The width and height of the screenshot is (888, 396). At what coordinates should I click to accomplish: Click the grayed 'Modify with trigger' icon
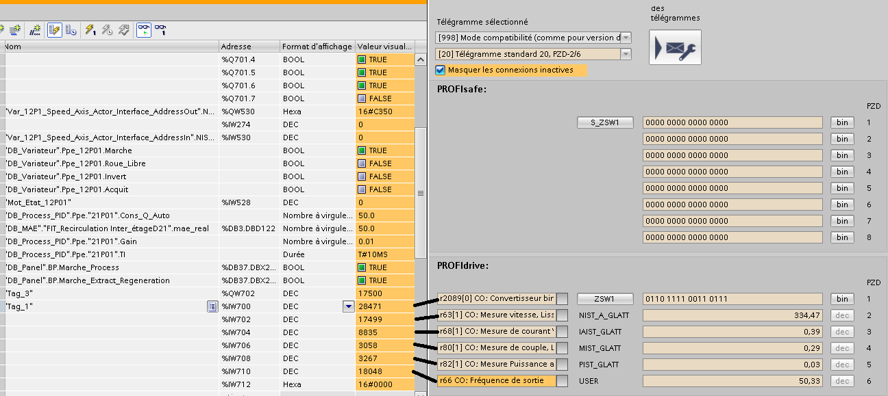click(x=108, y=29)
